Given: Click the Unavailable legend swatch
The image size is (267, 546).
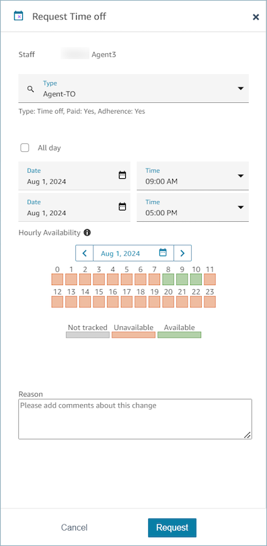Looking at the screenshot, I should [x=133, y=335].
